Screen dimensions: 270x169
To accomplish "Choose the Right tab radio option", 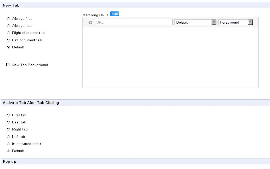I will pyautogui.click(x=8, y=129).
